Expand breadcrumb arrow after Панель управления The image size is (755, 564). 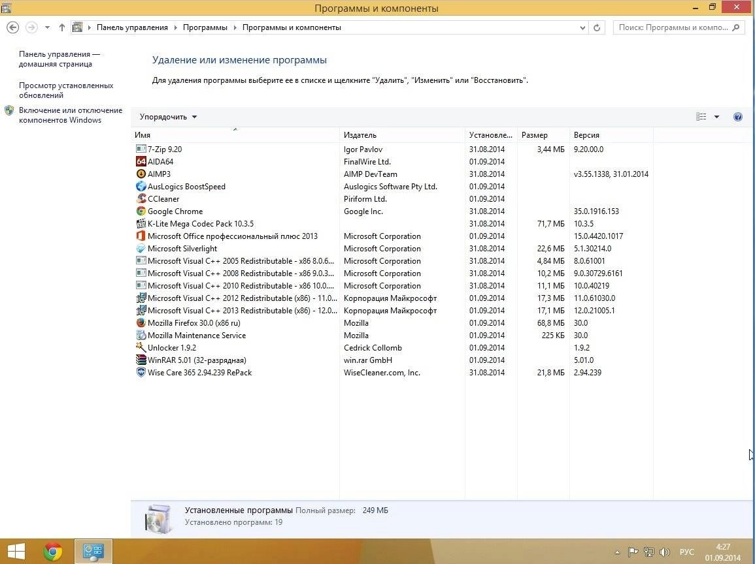click(175, 27)
